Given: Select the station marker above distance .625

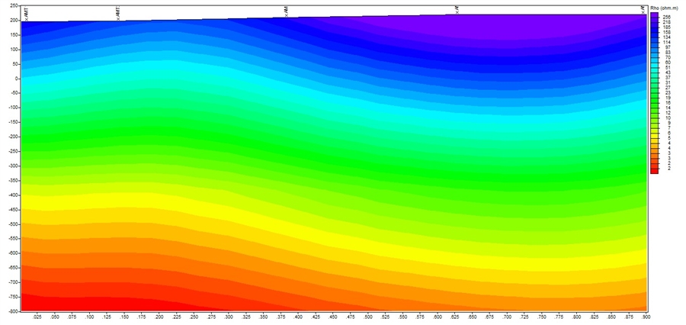Looking at the screenshot, I should (x=457, y=9).
